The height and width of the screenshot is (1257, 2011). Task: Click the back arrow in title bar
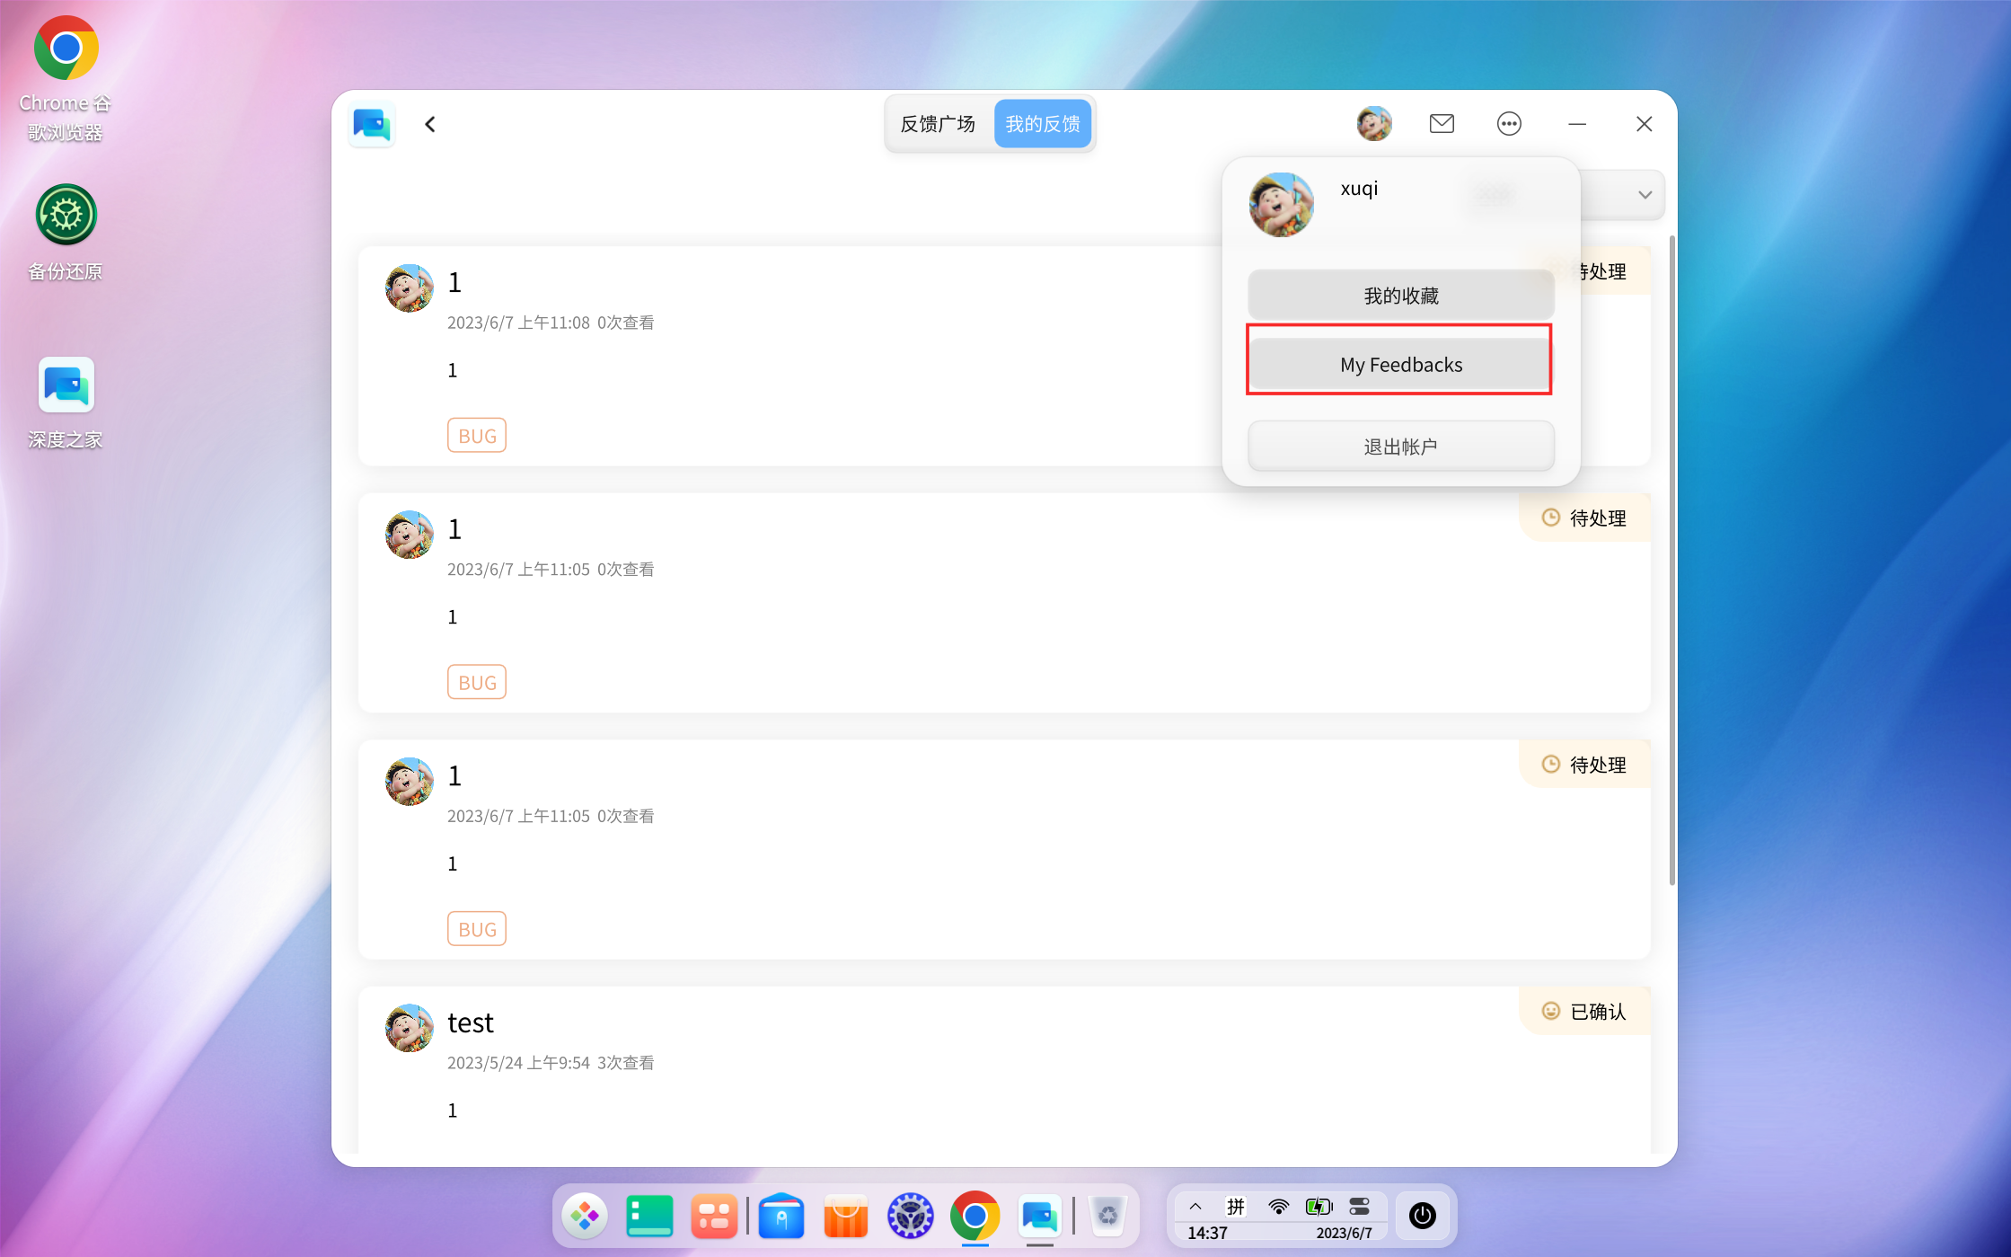(430, 124)
